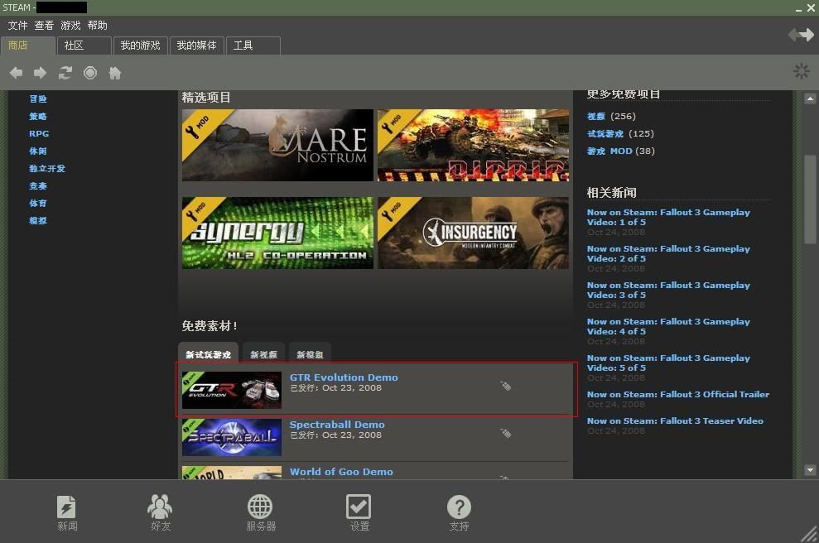Click GTR Evolution thumbnail image
Image resolution: width=819 pixels, height=543 pixels.
click(x=231, y=390)
